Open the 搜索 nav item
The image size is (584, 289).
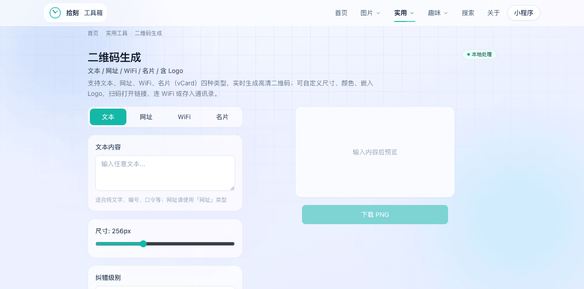(x=468, y=13)
